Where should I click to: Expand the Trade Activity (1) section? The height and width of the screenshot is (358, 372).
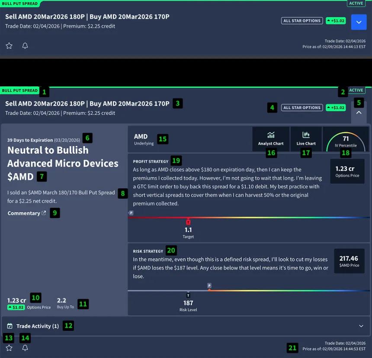pyautogui.click(x=185, y=326)
